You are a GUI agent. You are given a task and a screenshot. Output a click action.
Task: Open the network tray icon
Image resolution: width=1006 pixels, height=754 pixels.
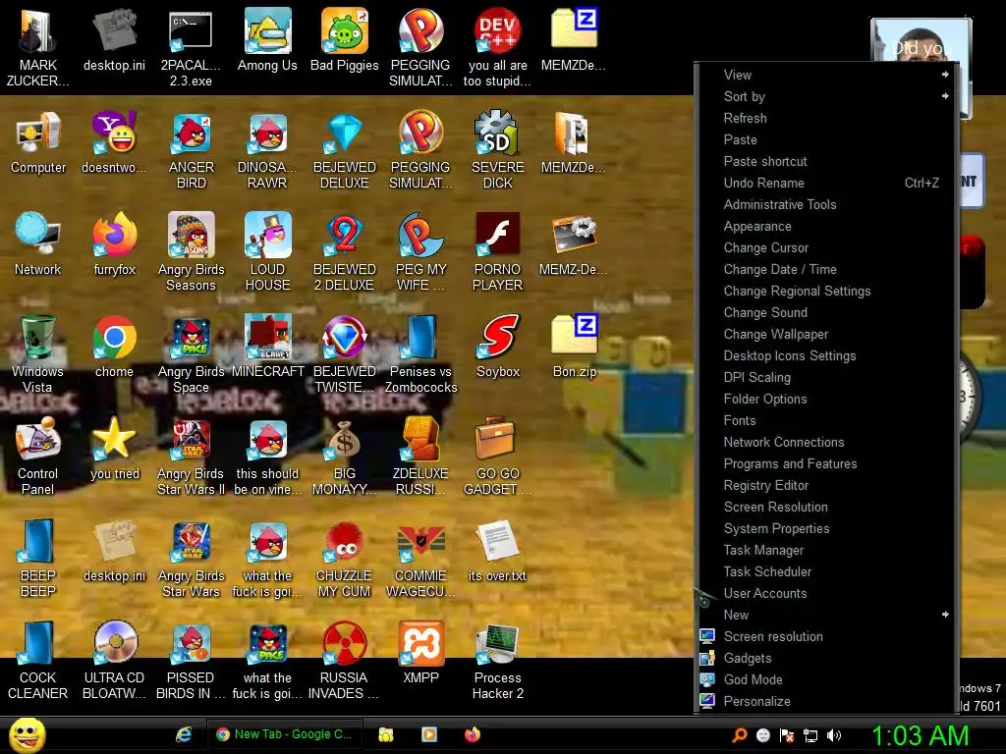(810, 735)
